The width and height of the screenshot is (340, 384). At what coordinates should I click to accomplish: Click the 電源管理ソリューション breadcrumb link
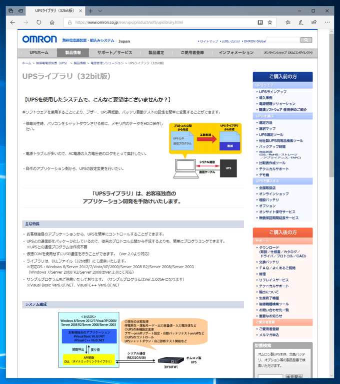point(107,63)
